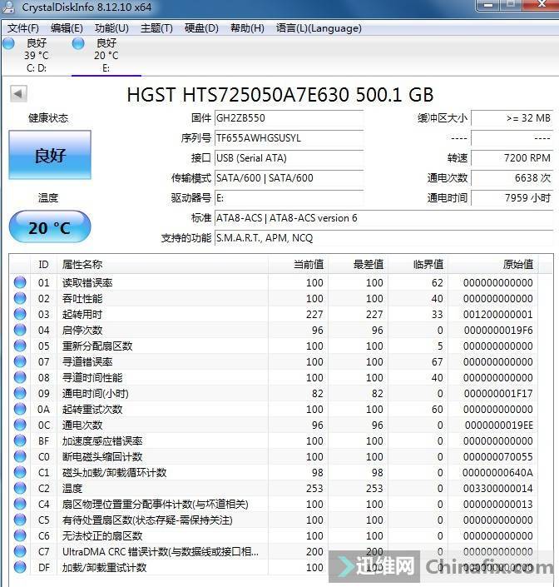Click the status icon for attribute 09 通电时间
This screenshot has width=559, height=587.
20,394
